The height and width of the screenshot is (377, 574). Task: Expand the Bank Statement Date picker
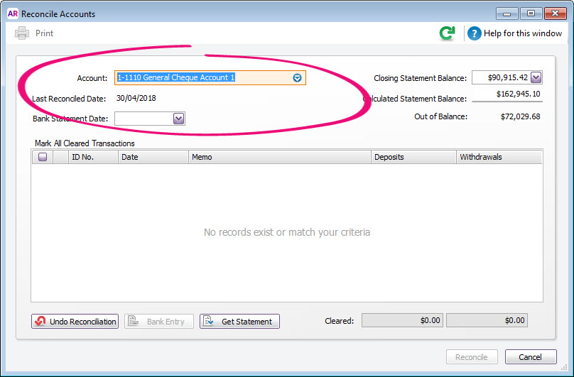pos(178,119)
